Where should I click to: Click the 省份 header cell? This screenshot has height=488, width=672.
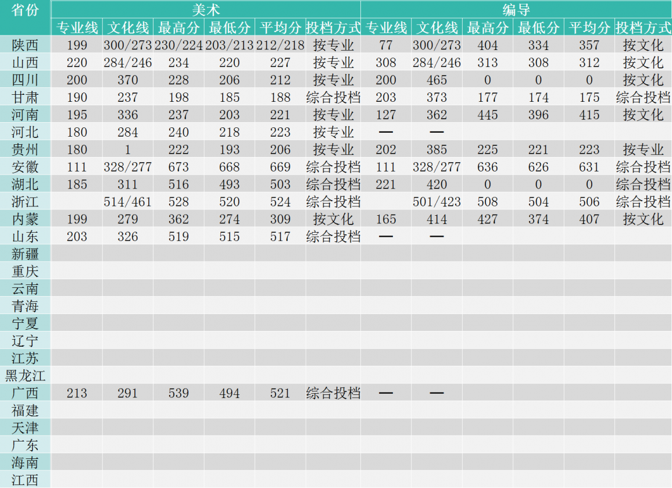tap(25, 10)
